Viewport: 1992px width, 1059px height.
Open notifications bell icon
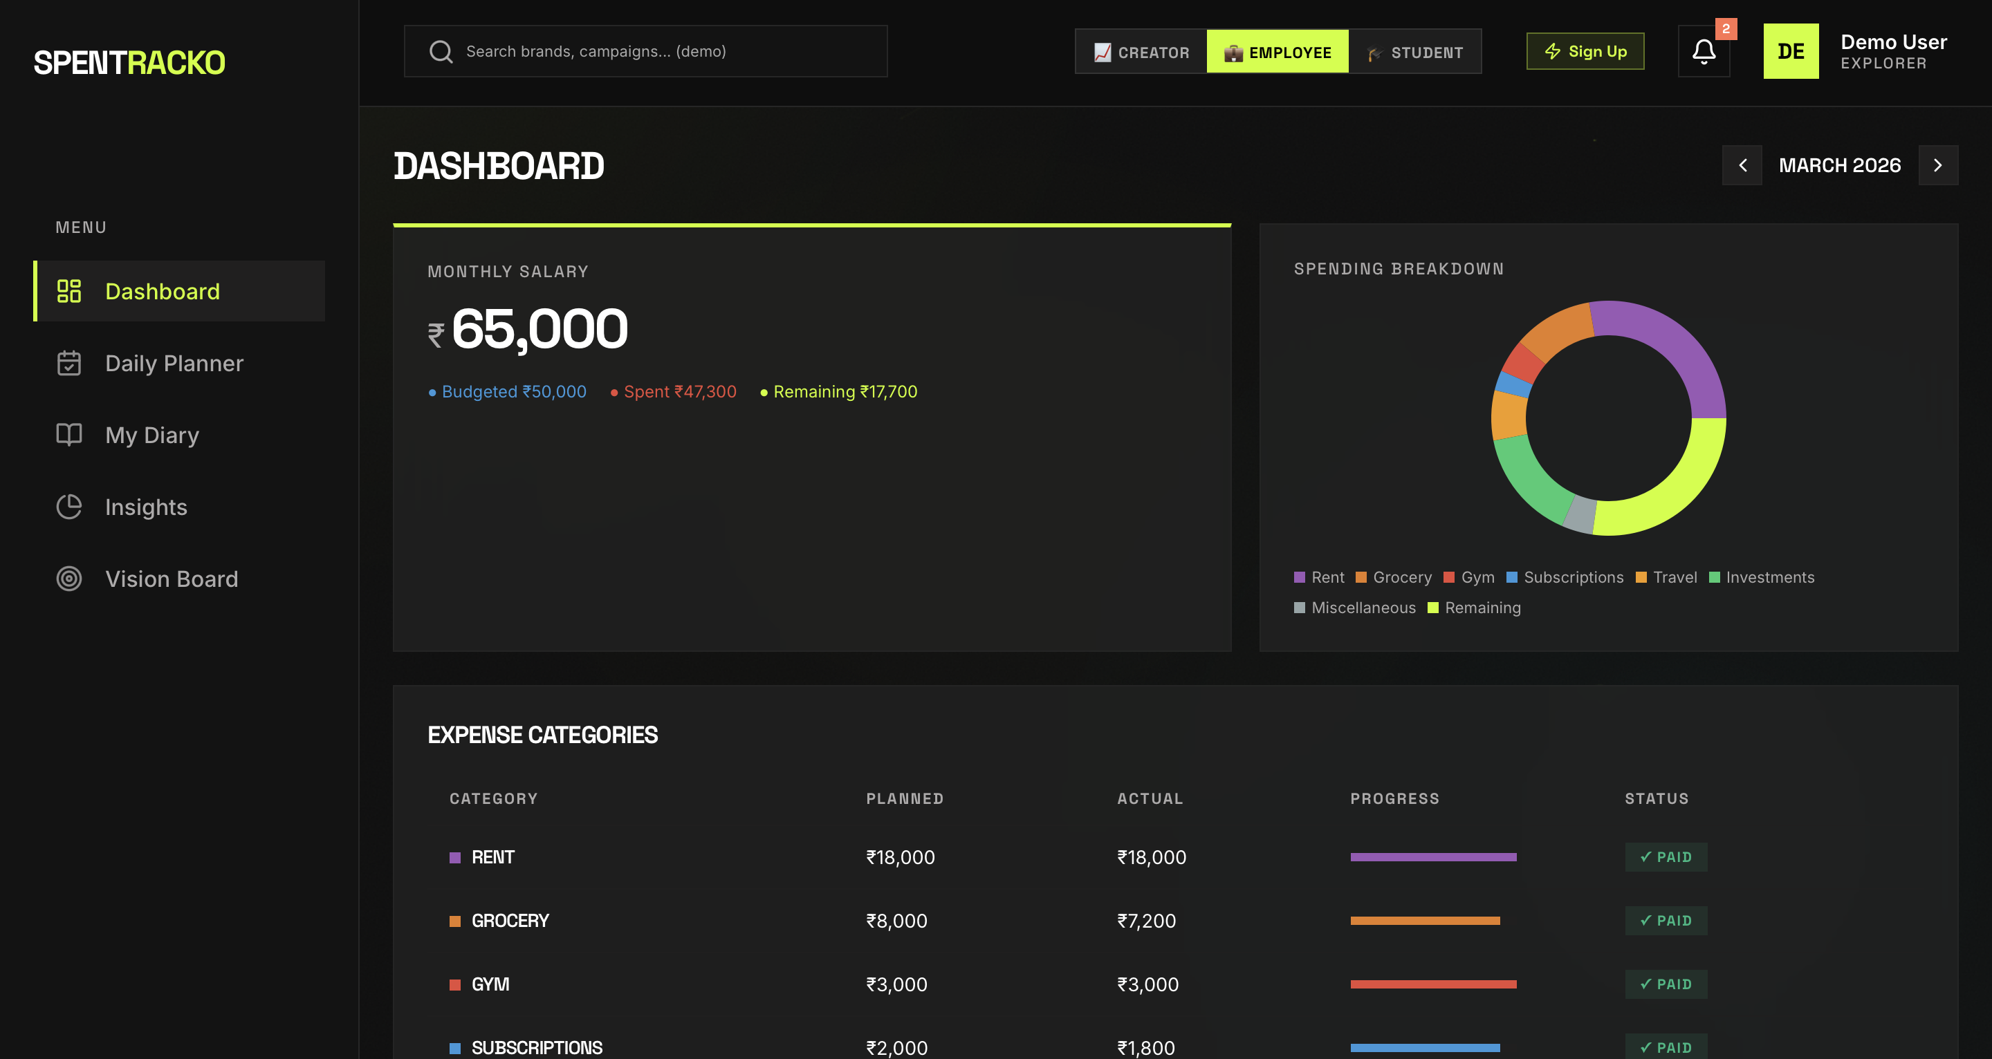point(1704,52)
